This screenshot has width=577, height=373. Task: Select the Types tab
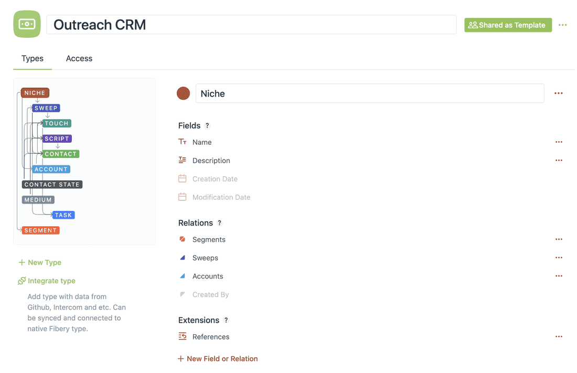click(33, 59)
